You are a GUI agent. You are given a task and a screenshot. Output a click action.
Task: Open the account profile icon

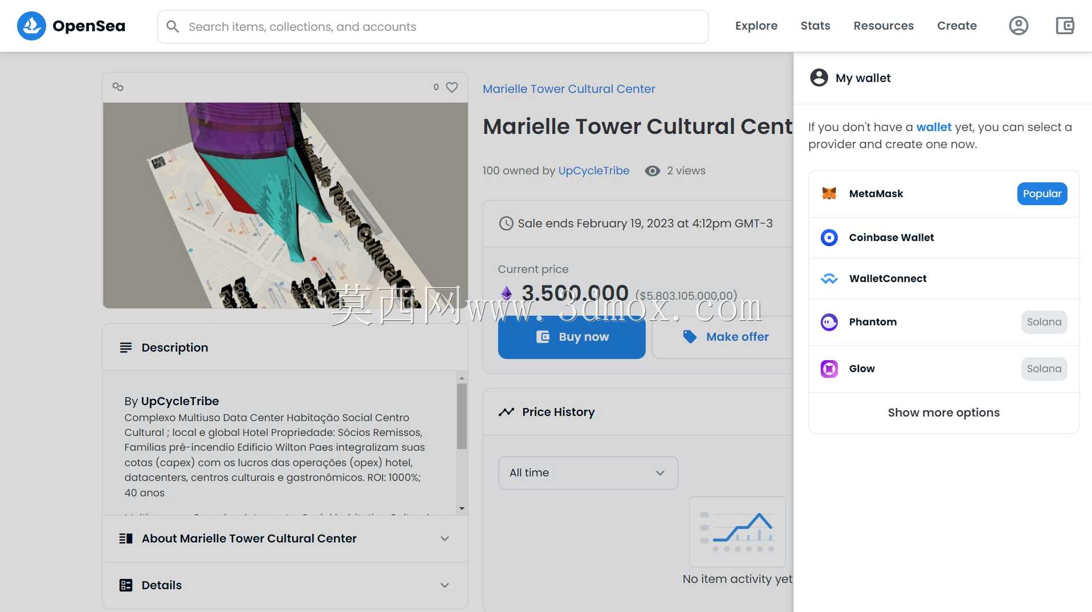point(1018,26)
